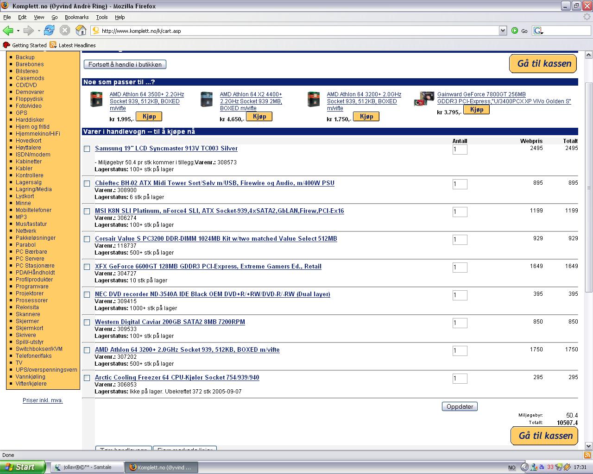Click the site icon in address bar
Viewport: 593px width, 474px height.
[96, 31]
